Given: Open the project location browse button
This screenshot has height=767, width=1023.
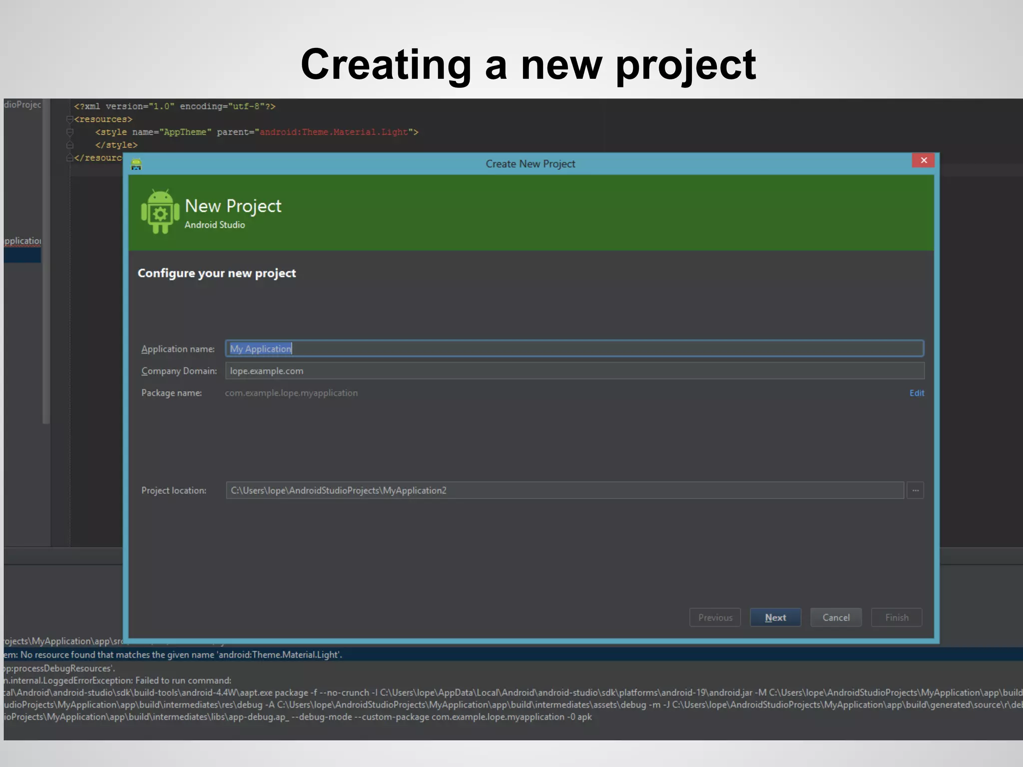Looking at the screenshot, I should [915, 490].
